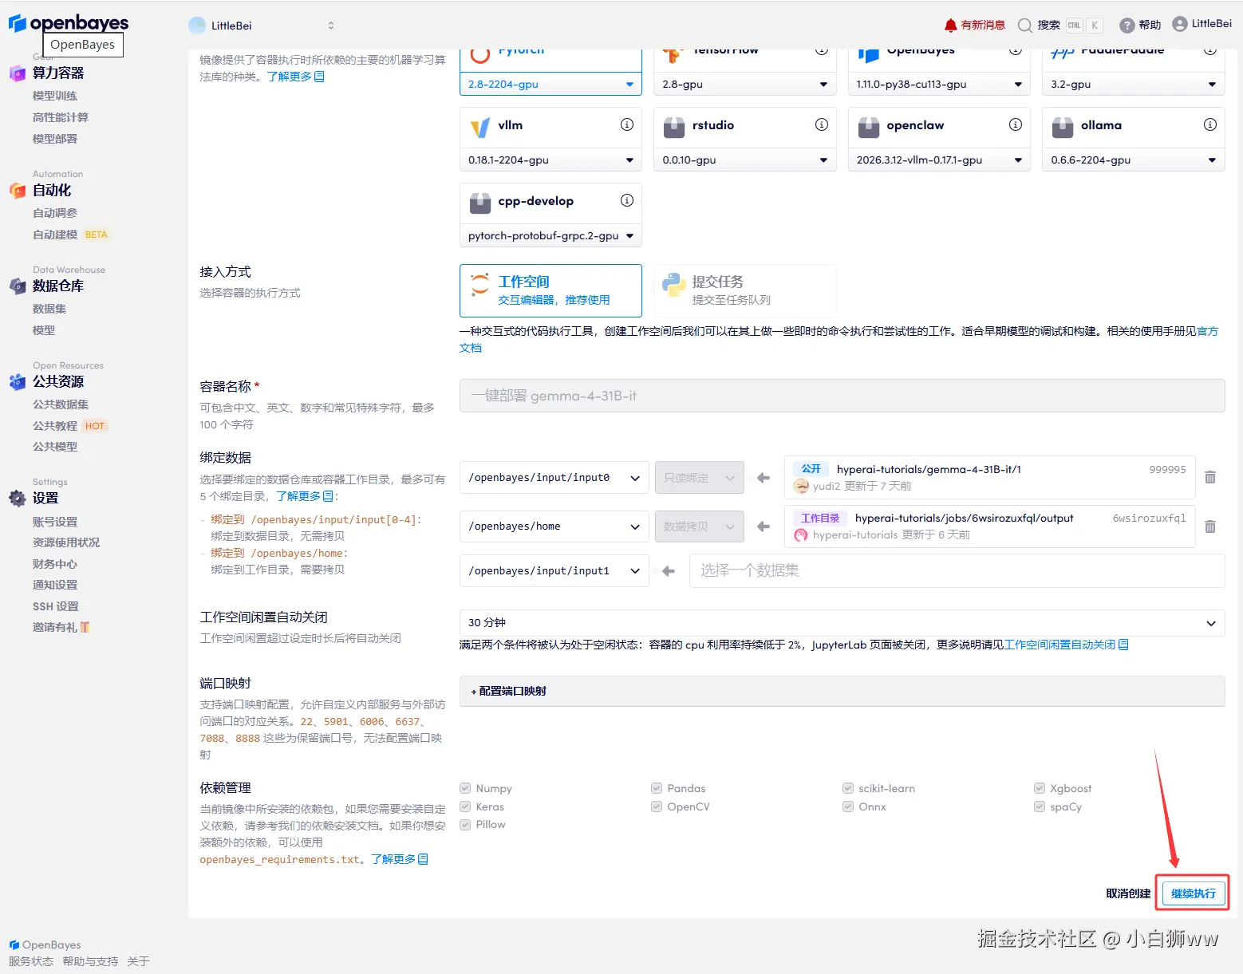Go to 模型训练 in sidebar
Viewport: 1243px width, 974px height.
click(x=55, y=96)
